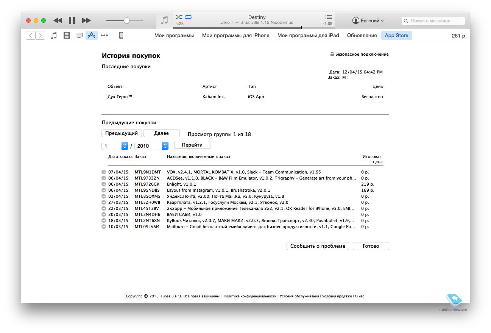Open order MTL2NT6XN details arrow
Screen dimensions: 491x333
tap(104, 220)
